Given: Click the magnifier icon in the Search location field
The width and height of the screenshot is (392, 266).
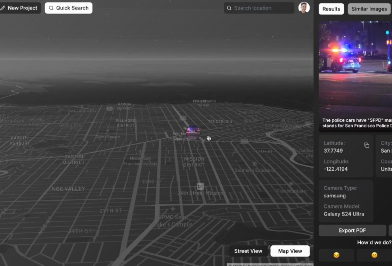Looking at the screenshot, I should pyautogui.click(x=229, y=8).
